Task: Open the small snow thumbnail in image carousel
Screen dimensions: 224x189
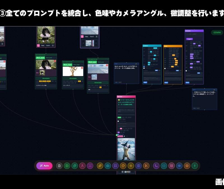Action: point(88,43)
